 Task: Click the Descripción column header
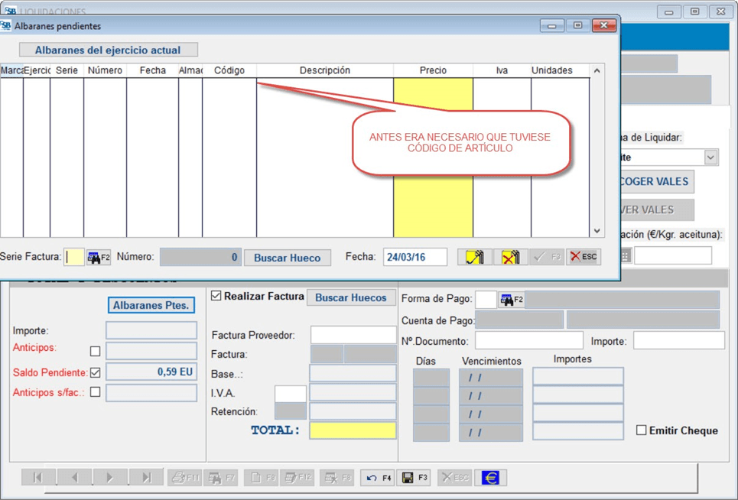[x=324, y=70]
